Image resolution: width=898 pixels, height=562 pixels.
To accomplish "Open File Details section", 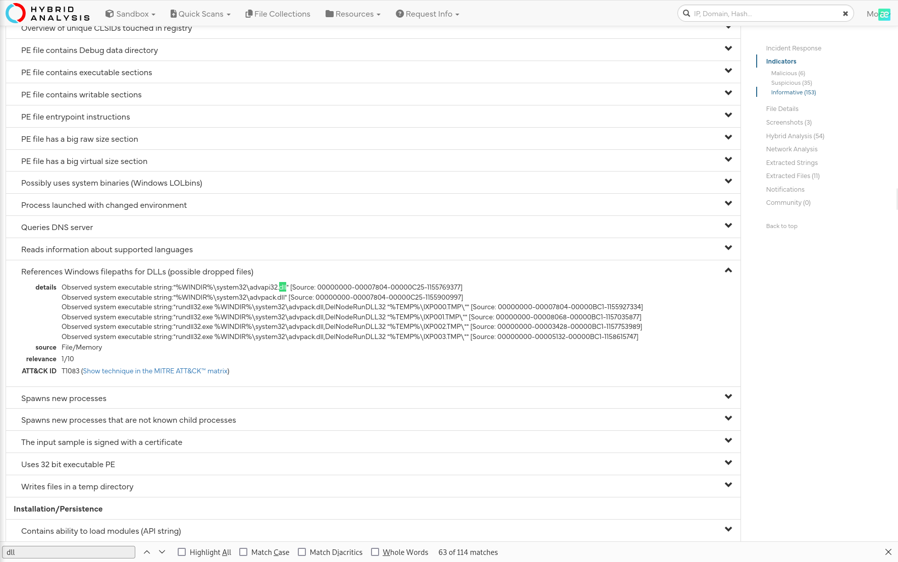I will tap(782, 108).
